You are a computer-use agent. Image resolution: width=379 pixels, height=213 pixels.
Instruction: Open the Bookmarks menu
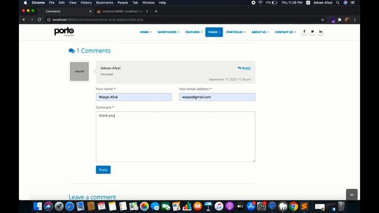[104, 2]
